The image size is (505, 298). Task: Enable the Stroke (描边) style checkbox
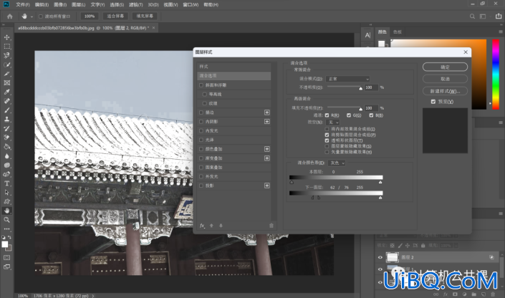(x=201, y=112)
